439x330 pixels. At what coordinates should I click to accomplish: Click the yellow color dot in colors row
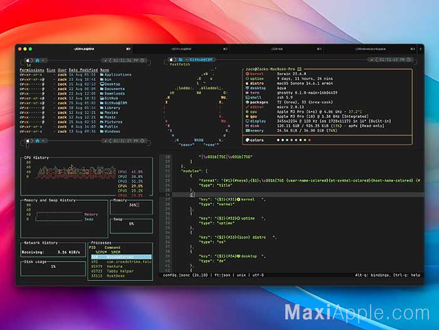(x=300, y=140)
